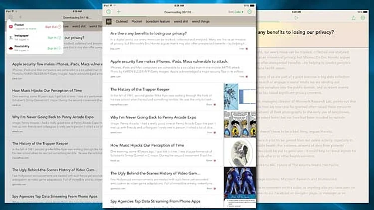
Task: Open settings gear in center article list
Action: pos(250,11)
